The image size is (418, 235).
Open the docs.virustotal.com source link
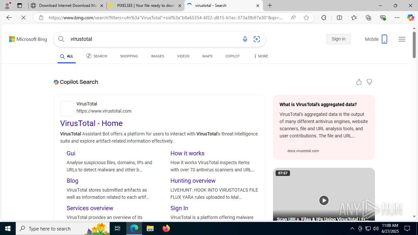pyautogui.click(x=303, y=151)
